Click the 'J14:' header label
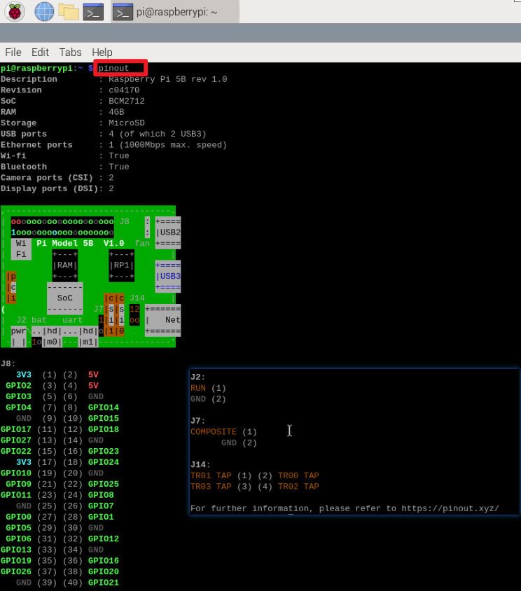Screen dimensions: 521x591 coord(200,465)
